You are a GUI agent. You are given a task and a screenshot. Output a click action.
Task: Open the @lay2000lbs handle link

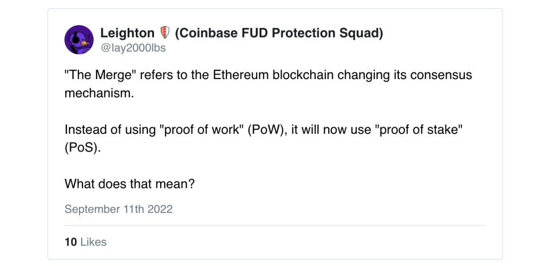click(x=133, y=48)
